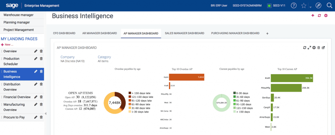Expand the AP Manager Dashboard widget
Image resolution: width=335 pixels, height=135 pixels.
[309, 48]
